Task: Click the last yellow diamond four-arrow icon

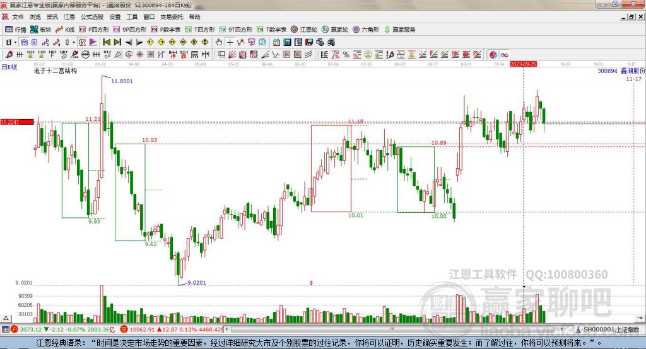Action: 205,42
